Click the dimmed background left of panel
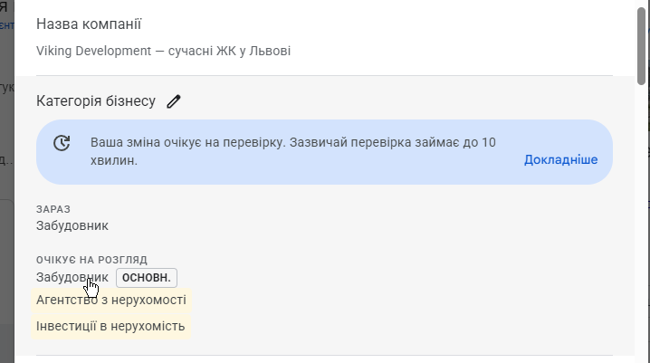This screenshot has height=363, width=650. (7, 249)
